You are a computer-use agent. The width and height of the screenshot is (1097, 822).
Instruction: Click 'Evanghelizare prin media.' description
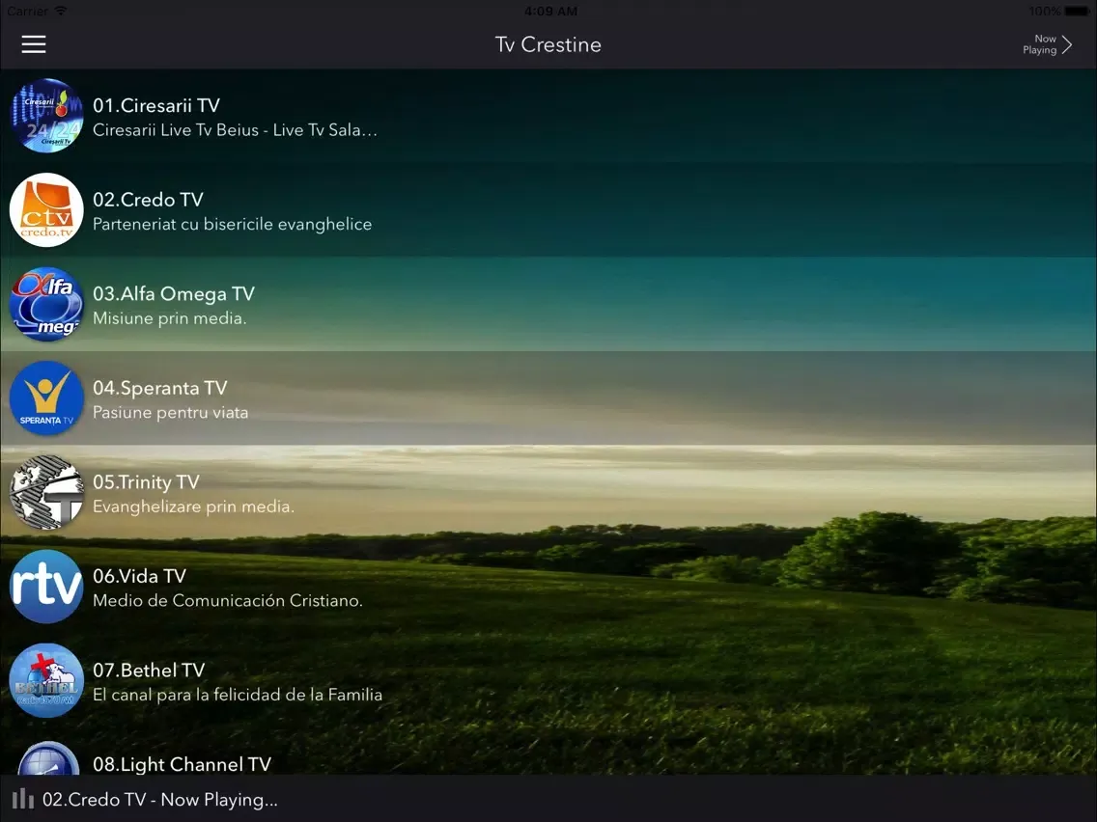[x=193, y=507]
